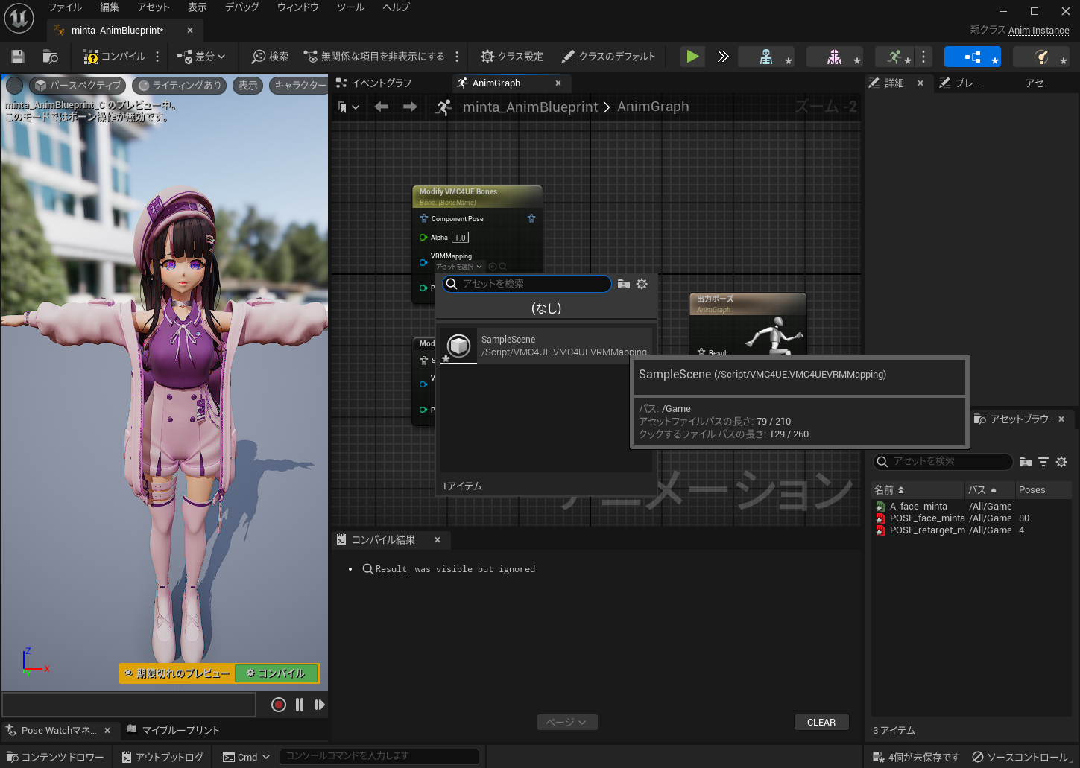Click the Alpha value field on node

click(x=460, y=238)
